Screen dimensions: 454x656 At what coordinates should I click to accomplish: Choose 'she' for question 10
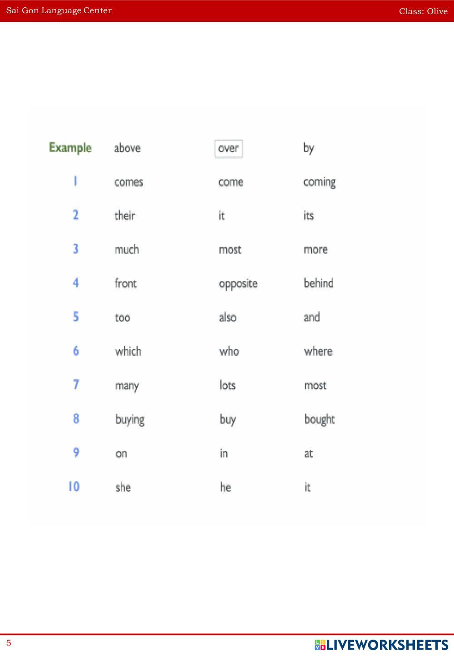pyautogui.click(x=123, y=487)
